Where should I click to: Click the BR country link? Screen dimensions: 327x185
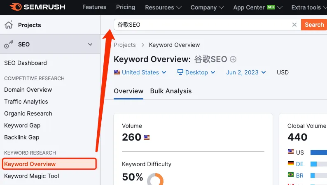(300, 176)
